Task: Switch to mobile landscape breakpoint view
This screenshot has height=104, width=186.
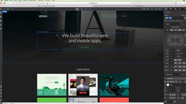Action: [86, 9]
